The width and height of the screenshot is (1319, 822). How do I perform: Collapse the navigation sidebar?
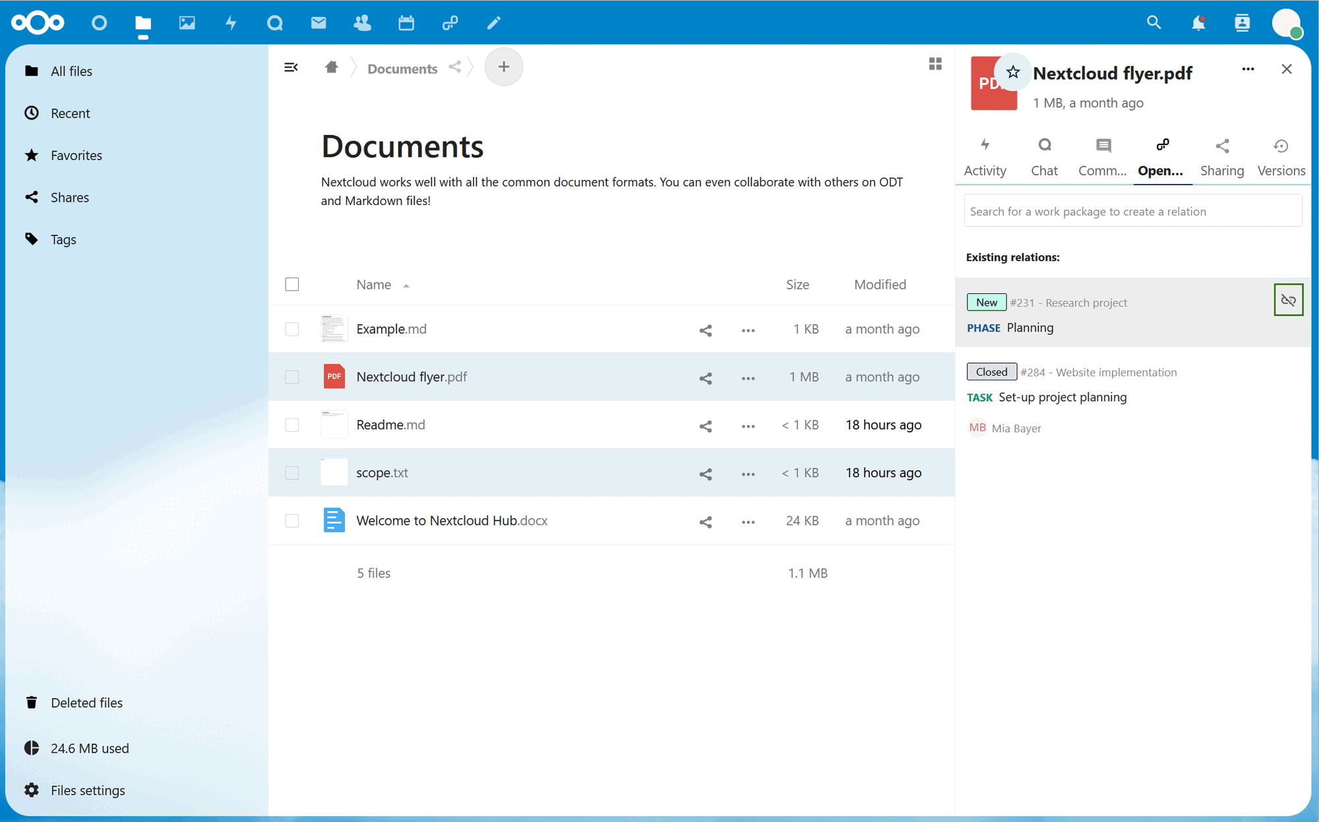291,67
